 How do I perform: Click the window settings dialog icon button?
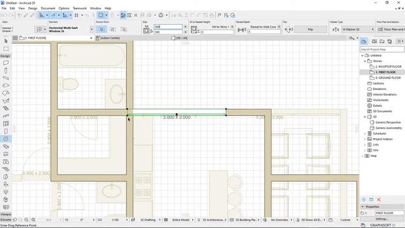tap(39, 30)
